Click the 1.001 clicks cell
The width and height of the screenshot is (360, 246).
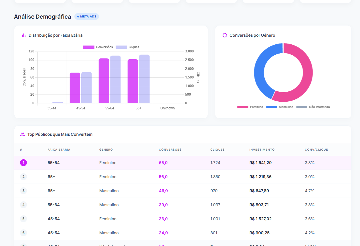(215, 219)
